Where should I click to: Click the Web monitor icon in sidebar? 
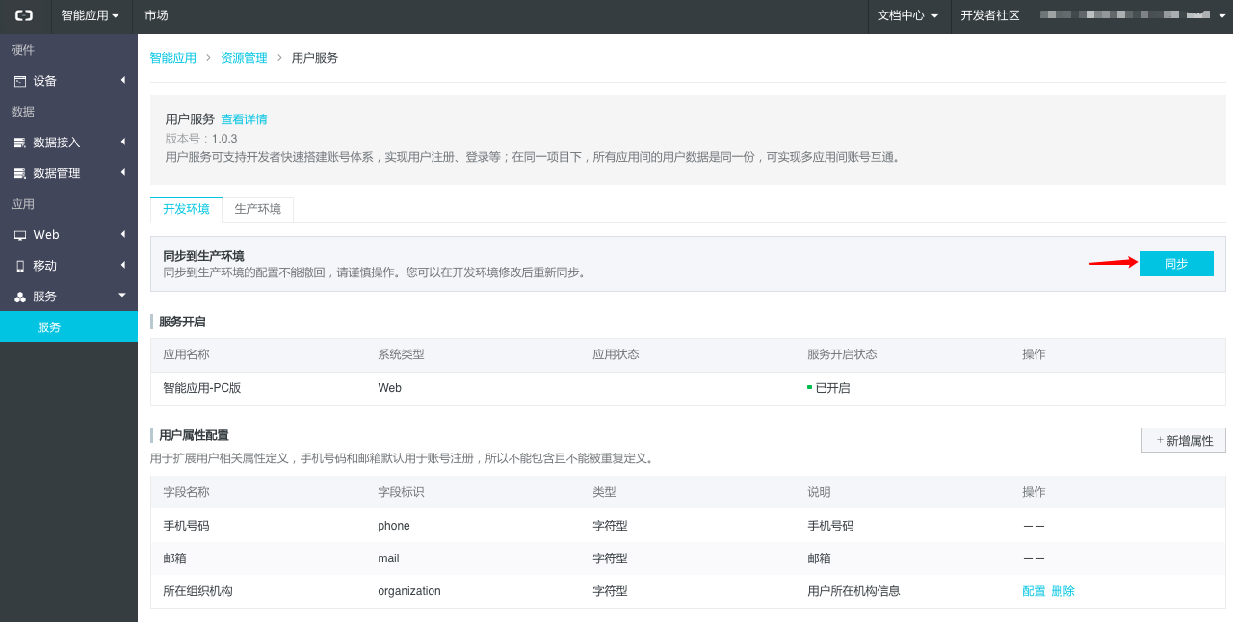(20, 235)
